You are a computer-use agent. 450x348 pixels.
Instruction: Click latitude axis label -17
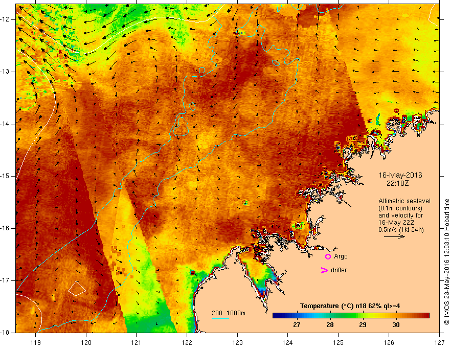click(6, 280)
